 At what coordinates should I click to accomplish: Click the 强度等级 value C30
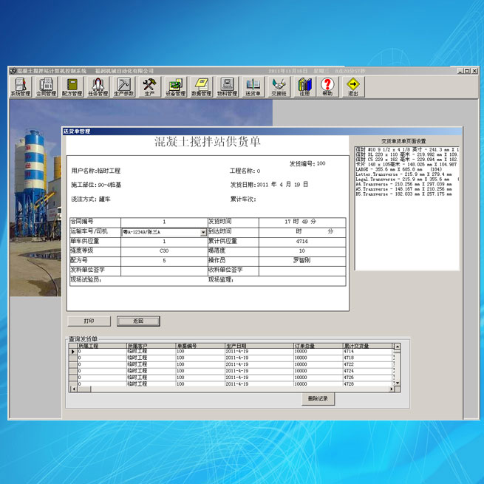[x=164, y=251]
